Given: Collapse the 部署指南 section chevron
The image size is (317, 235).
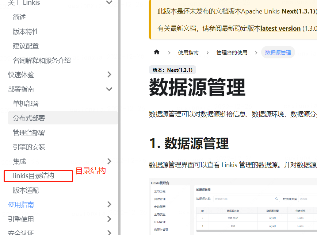Looking at the screenshot, I should (109, 89).
